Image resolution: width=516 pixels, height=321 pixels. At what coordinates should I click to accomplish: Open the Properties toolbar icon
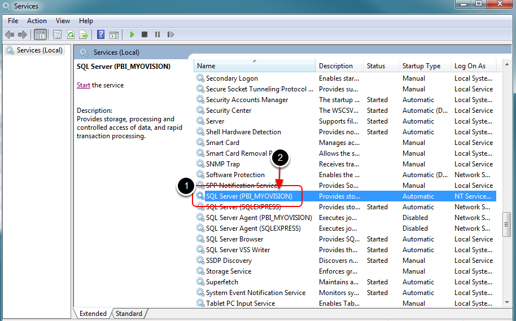tap(57, 34)
